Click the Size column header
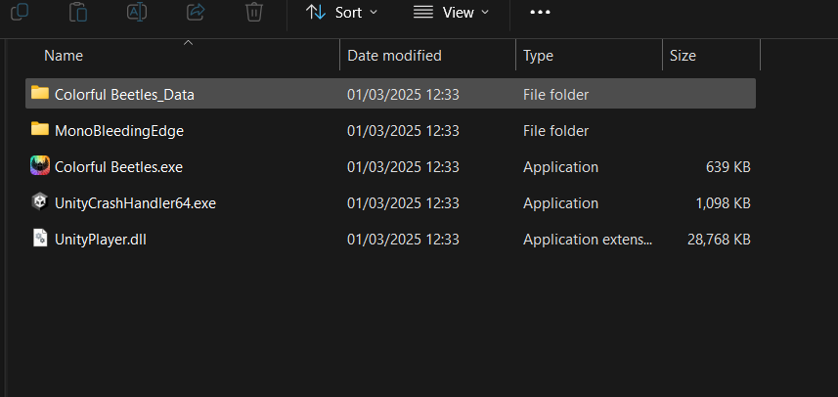 click(683, 56)
